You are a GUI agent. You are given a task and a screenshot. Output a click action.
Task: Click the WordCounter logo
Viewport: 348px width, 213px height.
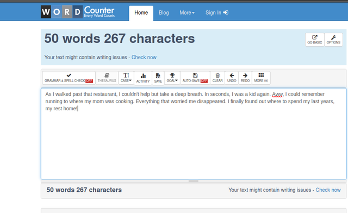pyautogui.click(x=78, y=12)
